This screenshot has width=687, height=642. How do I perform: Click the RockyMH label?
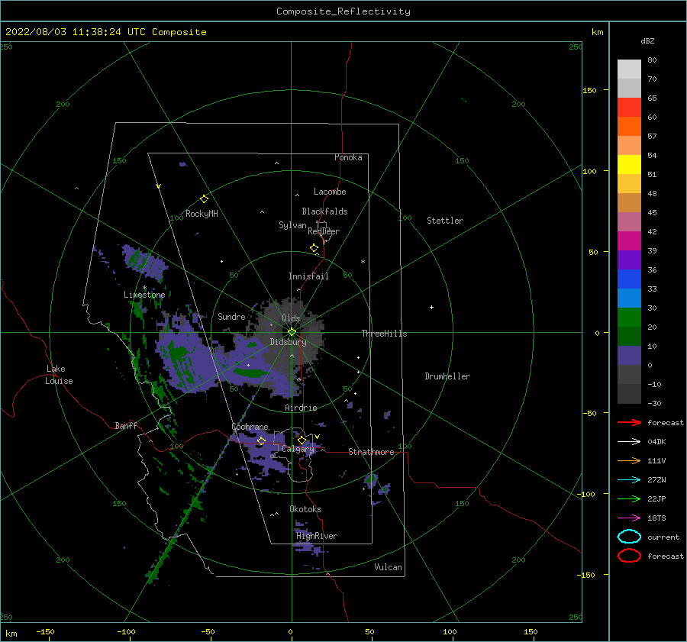202,214
